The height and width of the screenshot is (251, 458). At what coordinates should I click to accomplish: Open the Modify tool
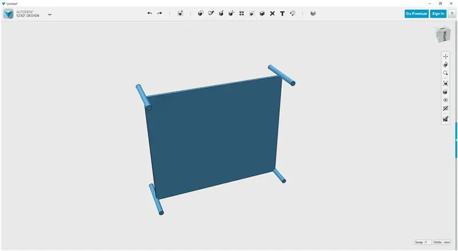pos(231,13)
